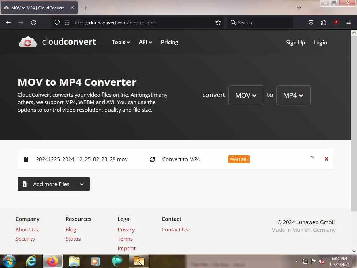Launch Internet Explorer from the taskbar
This screenshot has width=357, height=268.
[x=31, y=261]
